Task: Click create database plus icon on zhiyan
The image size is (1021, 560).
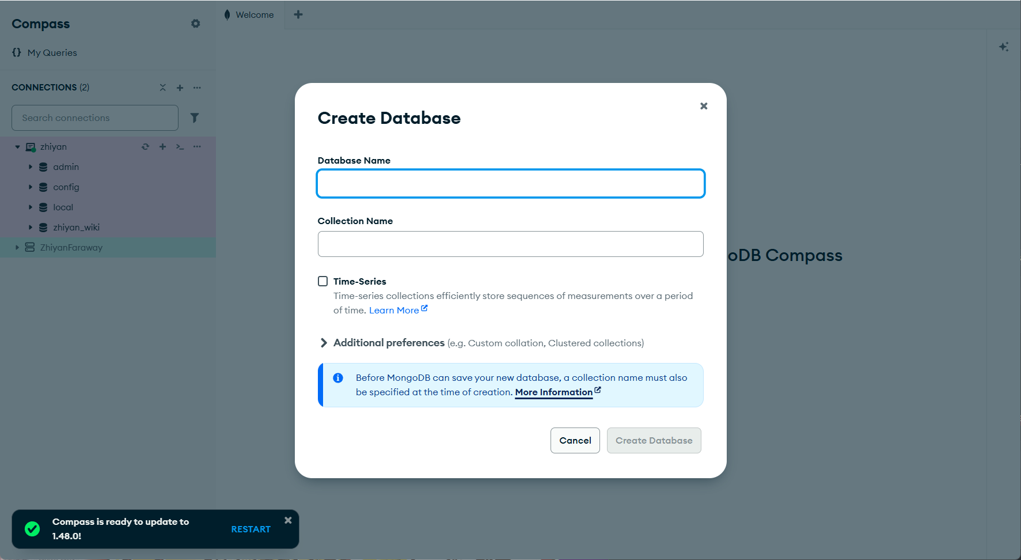Action: (162, 147)
